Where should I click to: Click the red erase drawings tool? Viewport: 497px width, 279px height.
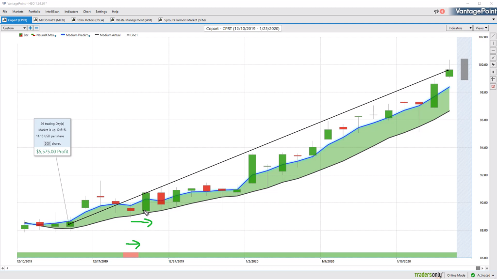[x=493, y=86]
